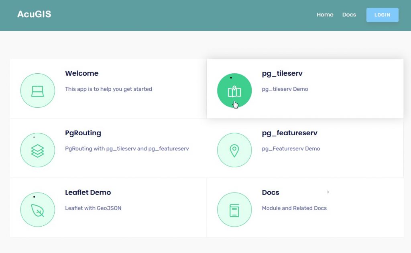Click the AcuGIS logo text
The image size is (411, 253).
34,14
